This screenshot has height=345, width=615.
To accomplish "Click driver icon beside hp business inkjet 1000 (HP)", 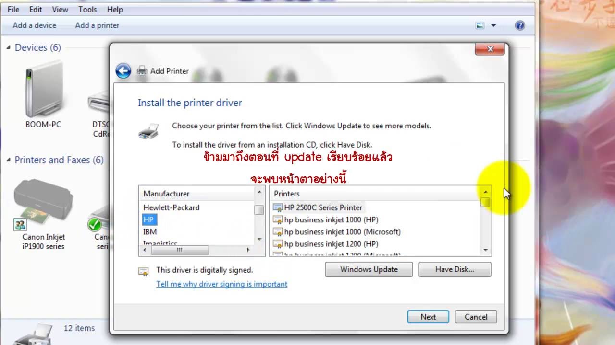I will (278, 219).
